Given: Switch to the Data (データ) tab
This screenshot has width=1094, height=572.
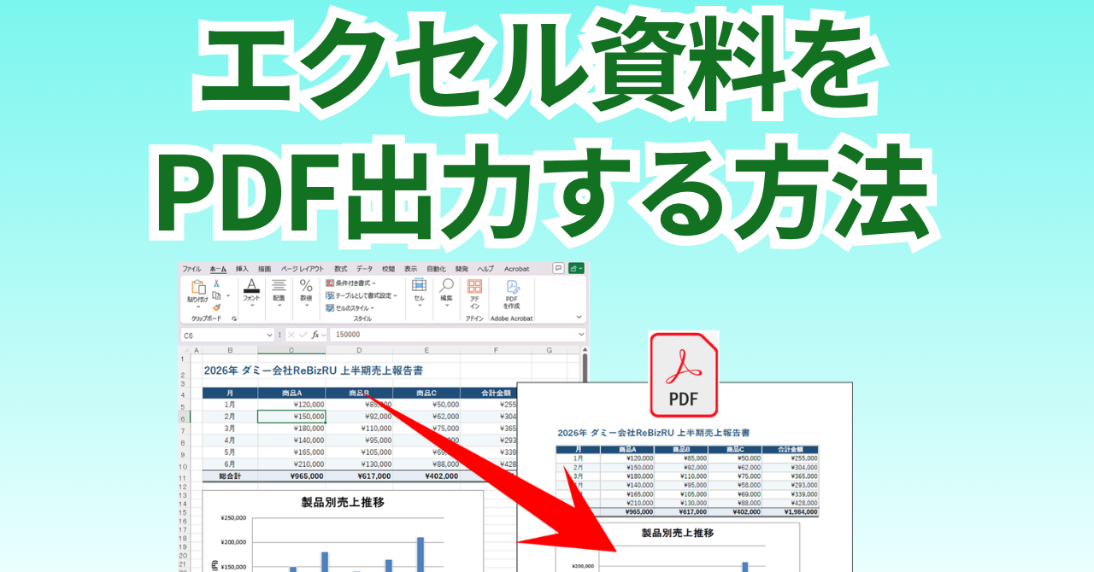Looking at the screenshot, I should coord(364,269).
